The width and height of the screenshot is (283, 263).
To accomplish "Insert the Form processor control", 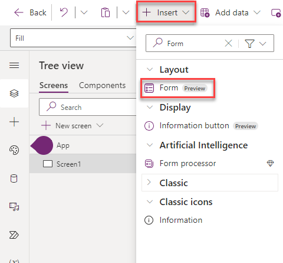I will point(187,164).
